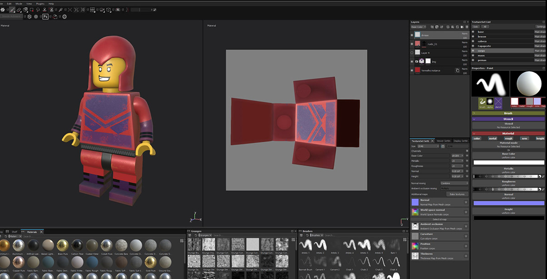Screen dimensions: 547x279
Task: Select the Polygon Fill tool
Action: tap(32, 10)
